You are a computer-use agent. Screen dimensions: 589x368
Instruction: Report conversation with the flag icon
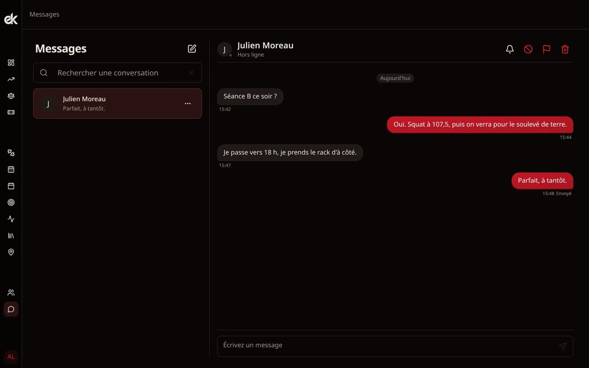coord(547,49)
